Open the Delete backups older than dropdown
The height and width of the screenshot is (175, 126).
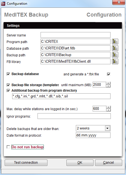coord(107,128)
